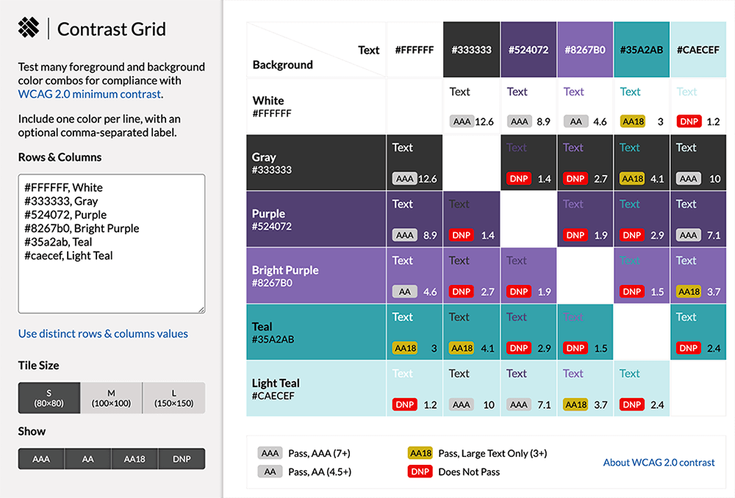Image resolution: width=735 pixels, height=498 pixels.
Task: Click the DNP legend badge
Action: point(420,471)
